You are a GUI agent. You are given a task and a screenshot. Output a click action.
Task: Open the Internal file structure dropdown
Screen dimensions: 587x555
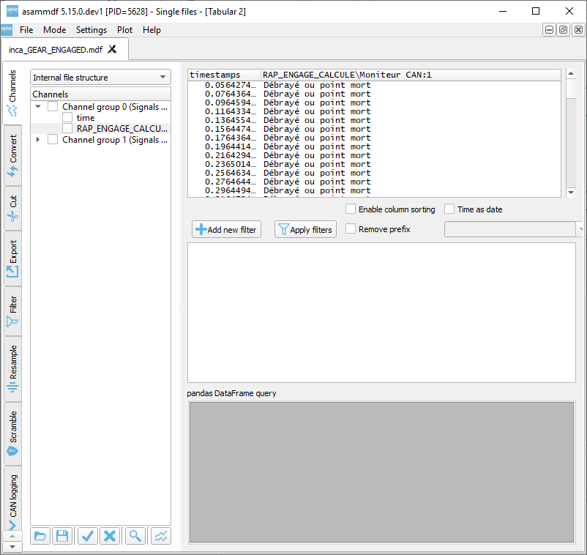pyautogui.click(x=100, y=77)
